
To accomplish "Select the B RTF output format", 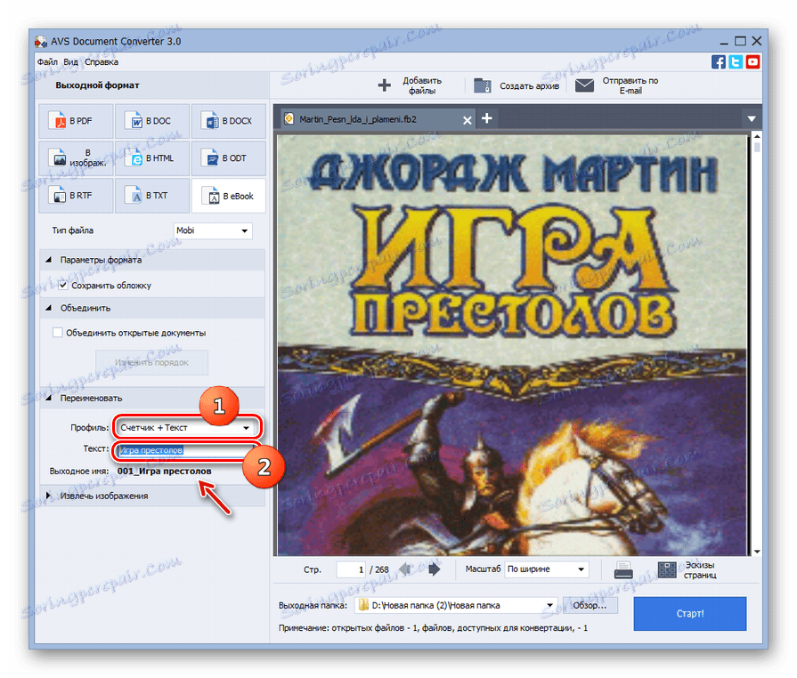I will [x=76, y=196].
